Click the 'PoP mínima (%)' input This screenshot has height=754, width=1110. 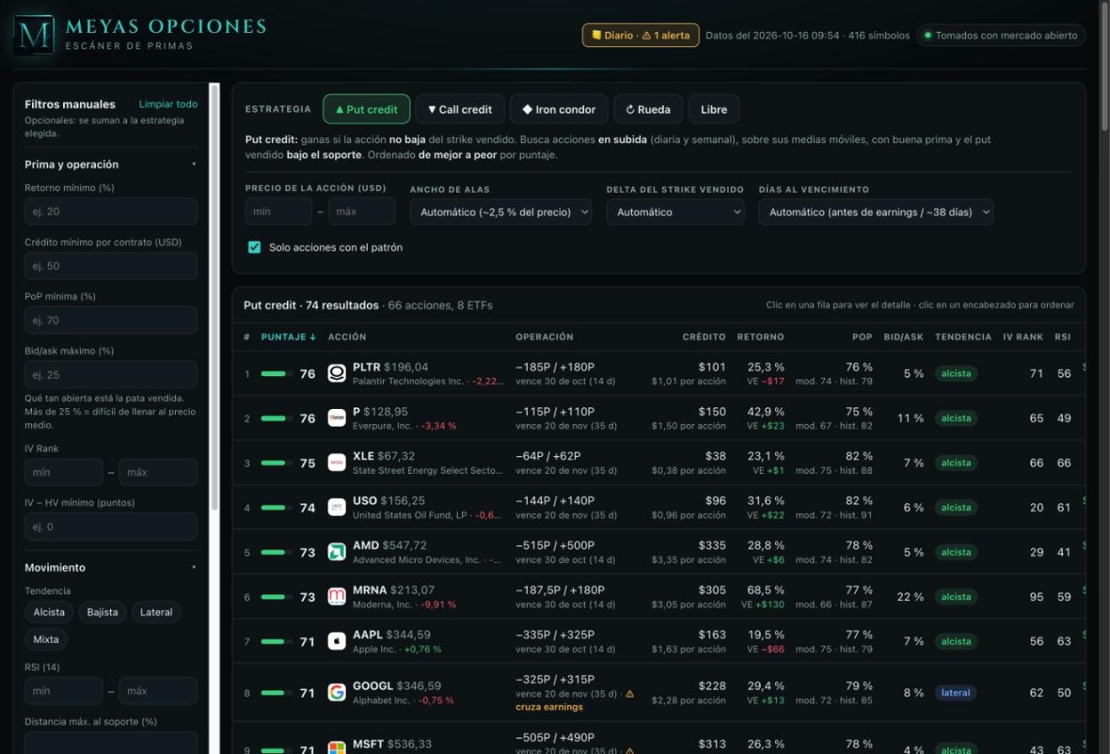pyautogui.click(x=111, y=321)
